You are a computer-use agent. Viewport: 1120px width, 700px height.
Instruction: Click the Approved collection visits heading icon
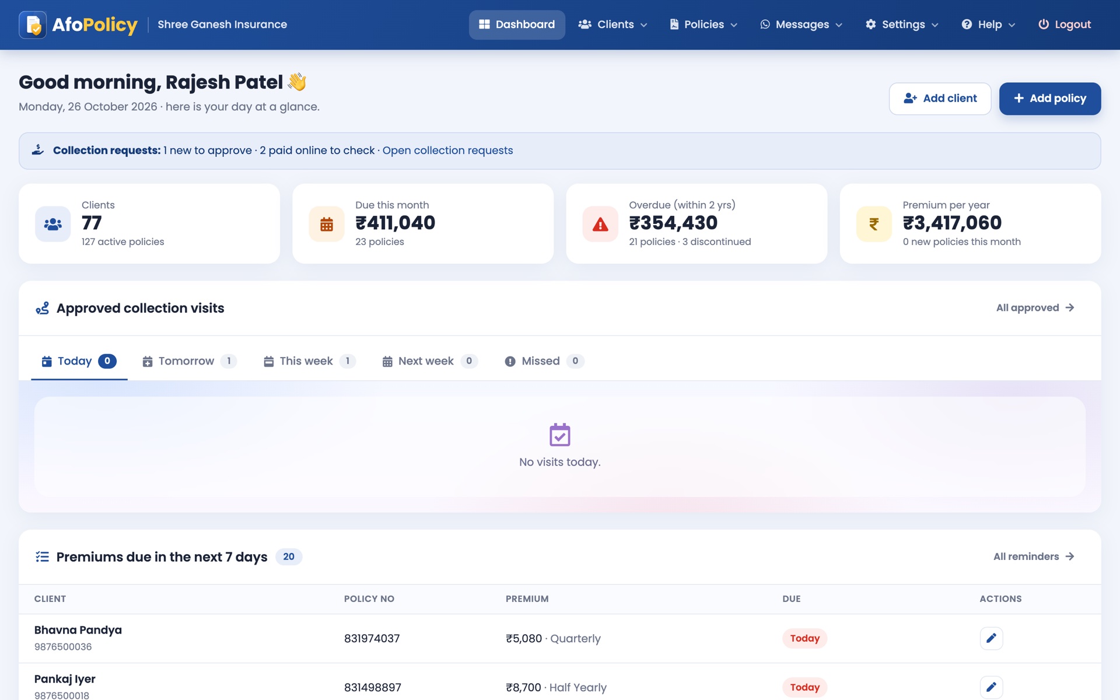(x=43, y=308)
